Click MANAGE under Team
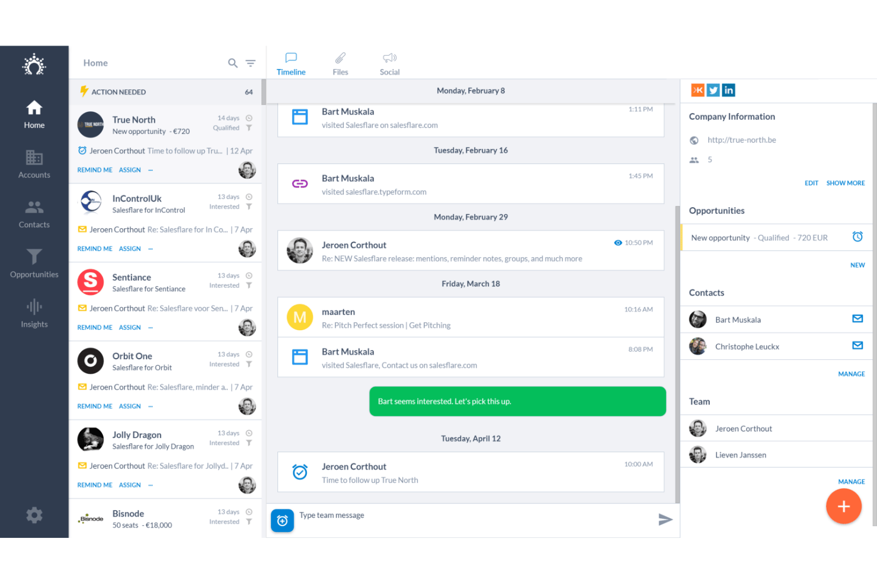 [852, 482]
